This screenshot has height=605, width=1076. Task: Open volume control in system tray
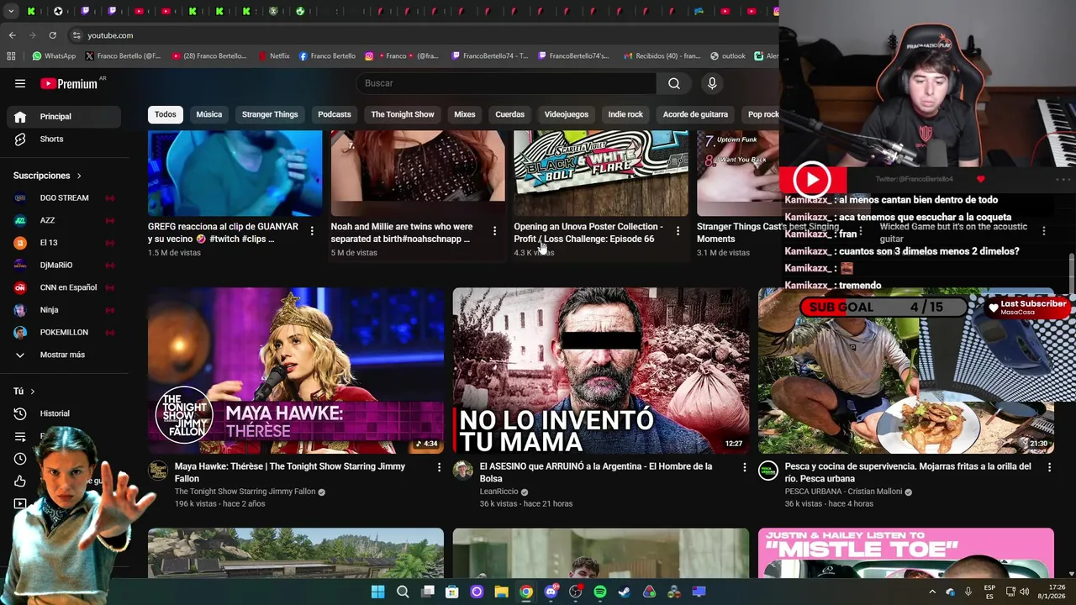(x=1026, y=592)
